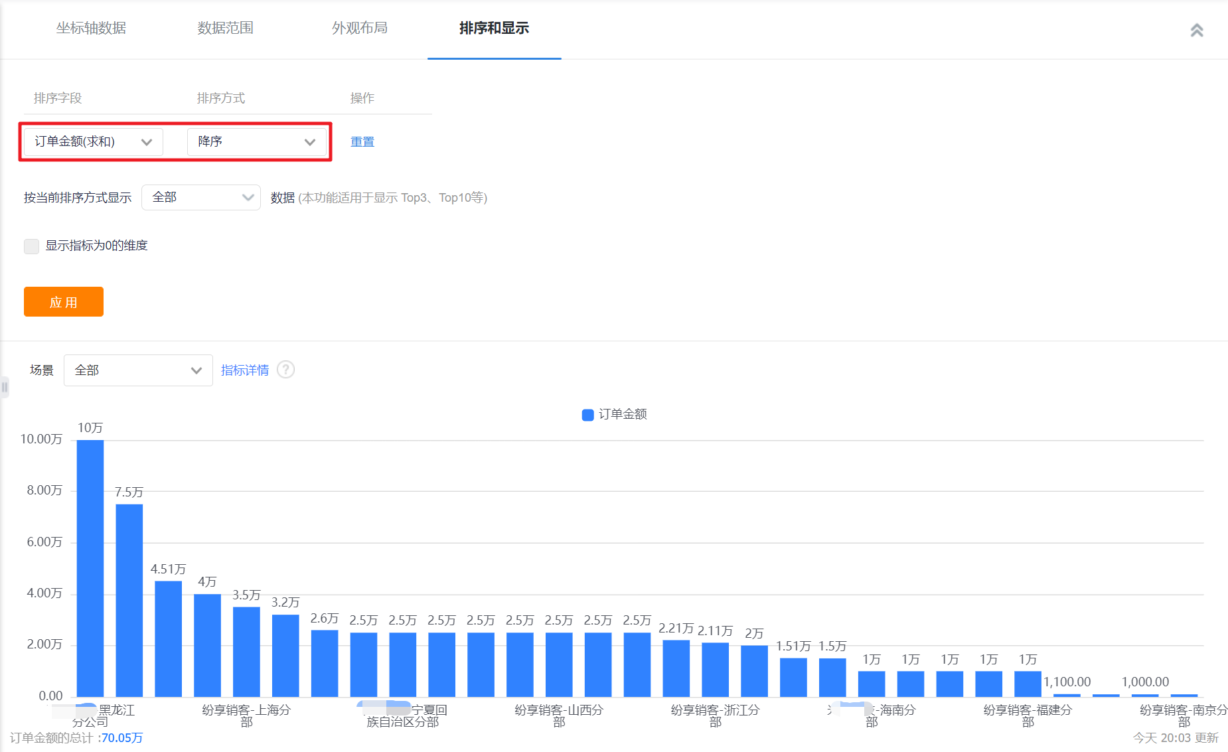Open the 指标详情 link
Viewport: 1228px width, 752px height.
coord(245,370)
